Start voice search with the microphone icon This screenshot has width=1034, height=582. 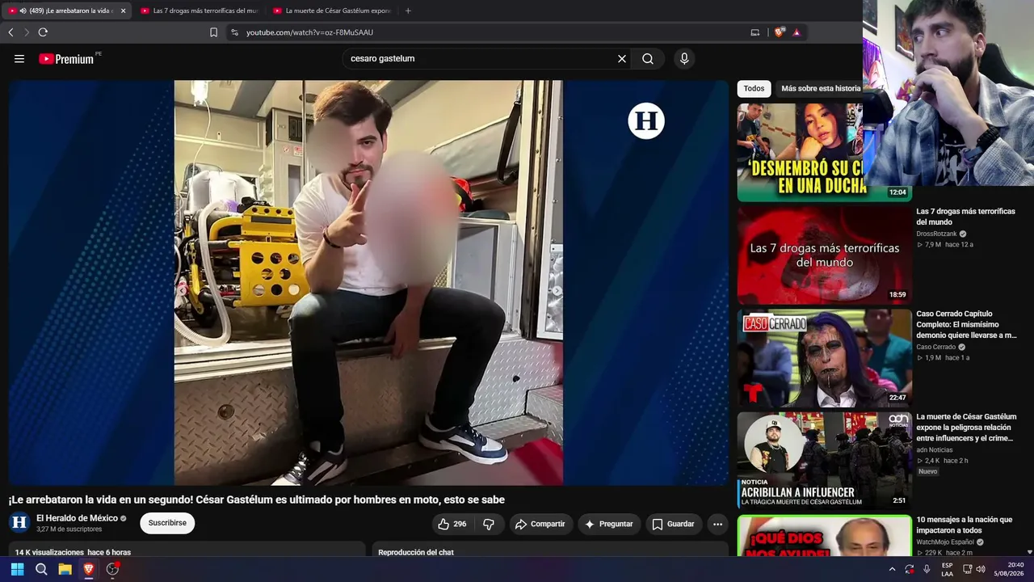tap(684, 59)
